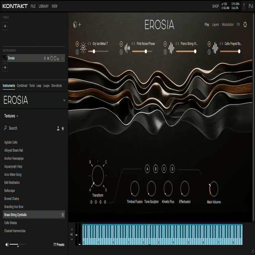Browse Dry Ice Metal 7 source arrows
The width and height of the screenshot is (255, 255).
click(x=89, y=44)
